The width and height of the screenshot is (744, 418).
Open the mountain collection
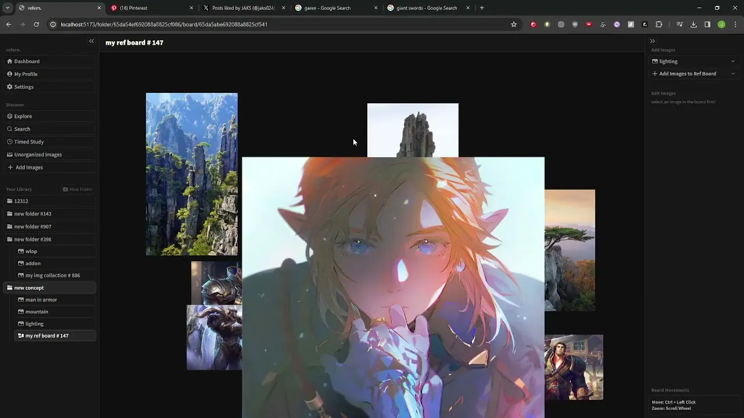tap(55, 312)
